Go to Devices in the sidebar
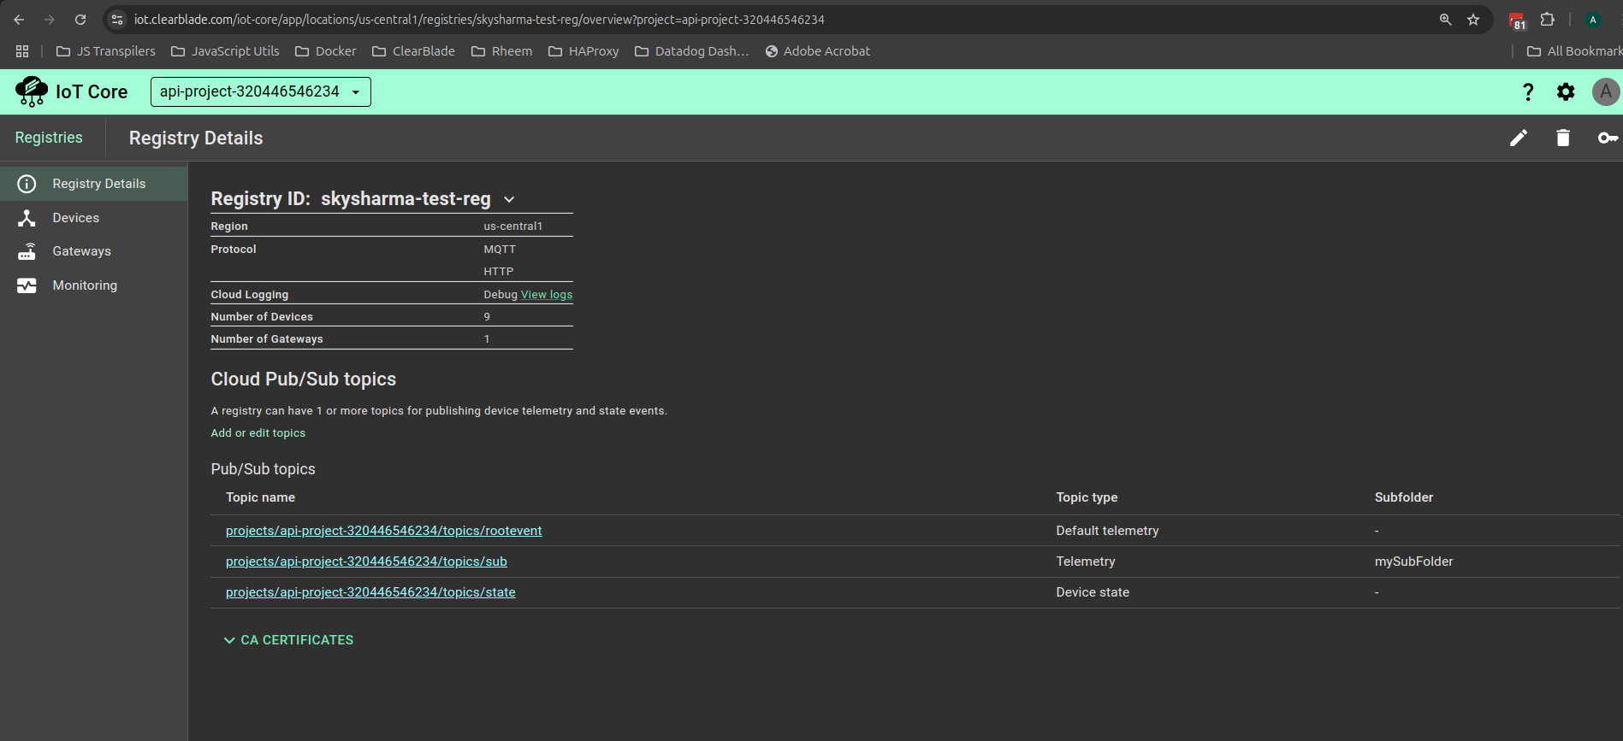The width and height of the screenshot is (1623, 741). (75, 218)
